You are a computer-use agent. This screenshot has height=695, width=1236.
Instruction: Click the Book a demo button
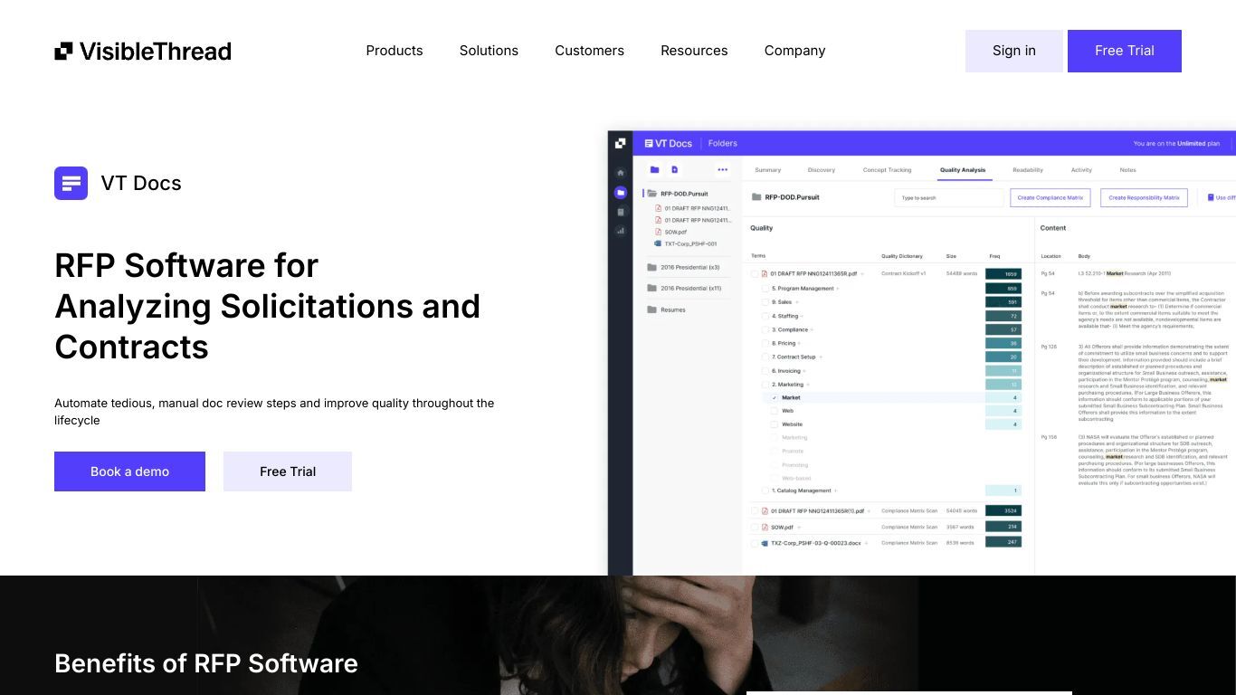(x=129, y=471)
